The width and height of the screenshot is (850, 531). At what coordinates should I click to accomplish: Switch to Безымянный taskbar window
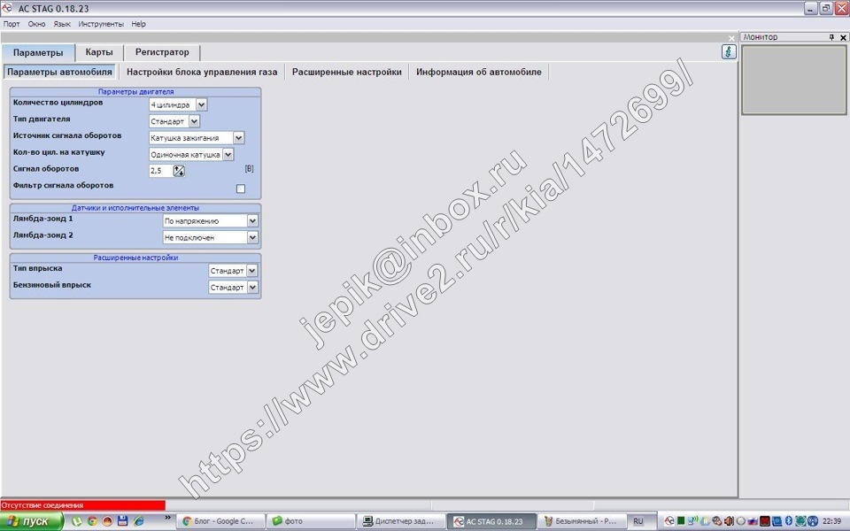[583, 521]
